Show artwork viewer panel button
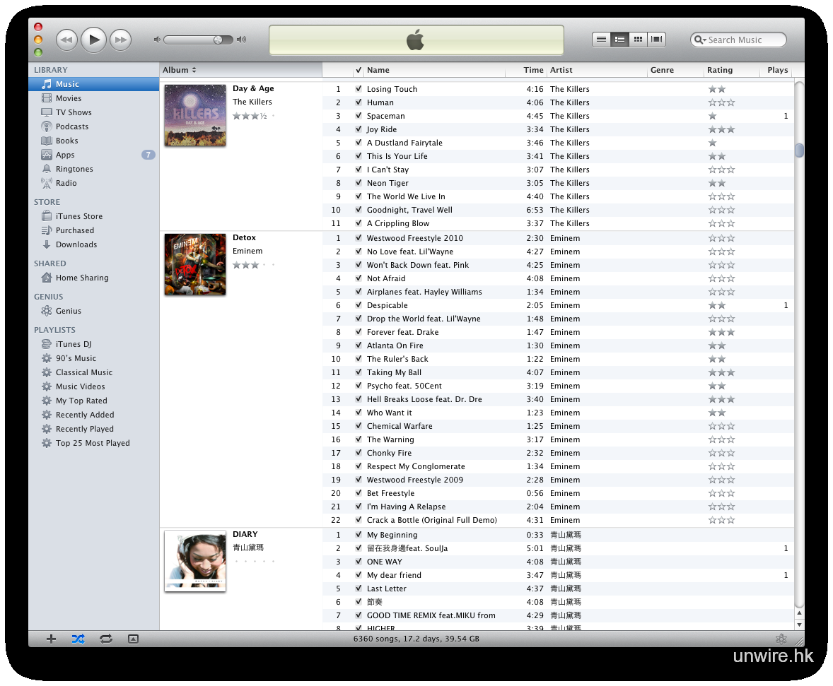 point(133,639)
